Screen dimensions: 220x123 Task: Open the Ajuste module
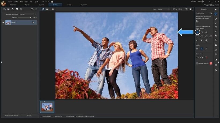[x=27, y=5]
